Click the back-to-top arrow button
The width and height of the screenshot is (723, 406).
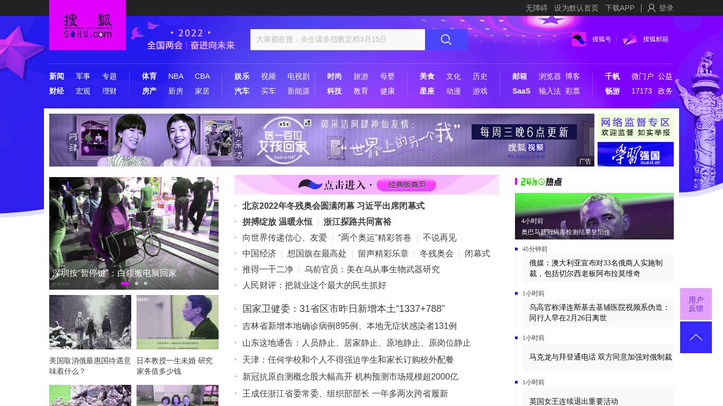(x=696, y=337)
